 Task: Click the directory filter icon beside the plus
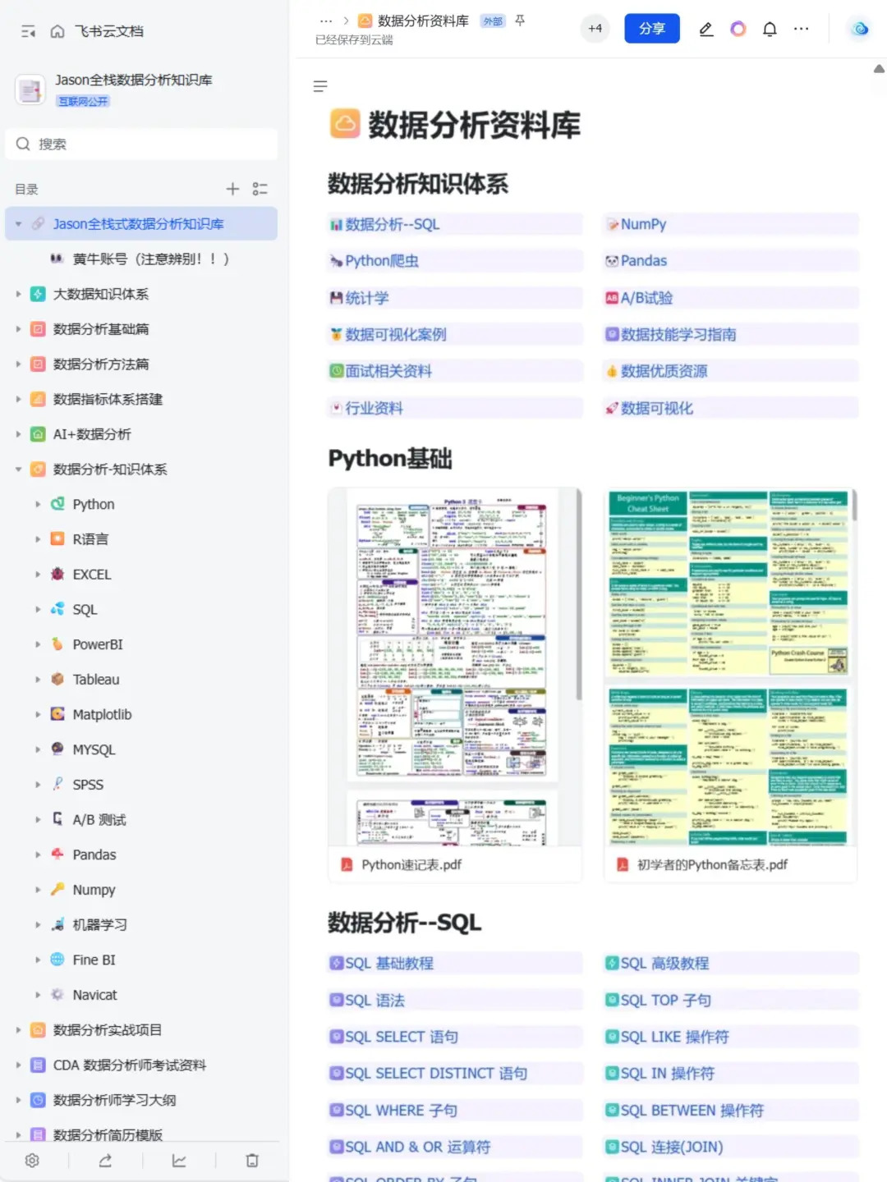tap(260, 189)
